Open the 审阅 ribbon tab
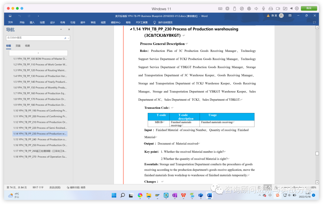The height and width of the screenshot is (204, 323). 93,22
